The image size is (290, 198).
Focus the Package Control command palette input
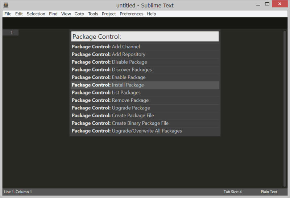tap(145, 36)
